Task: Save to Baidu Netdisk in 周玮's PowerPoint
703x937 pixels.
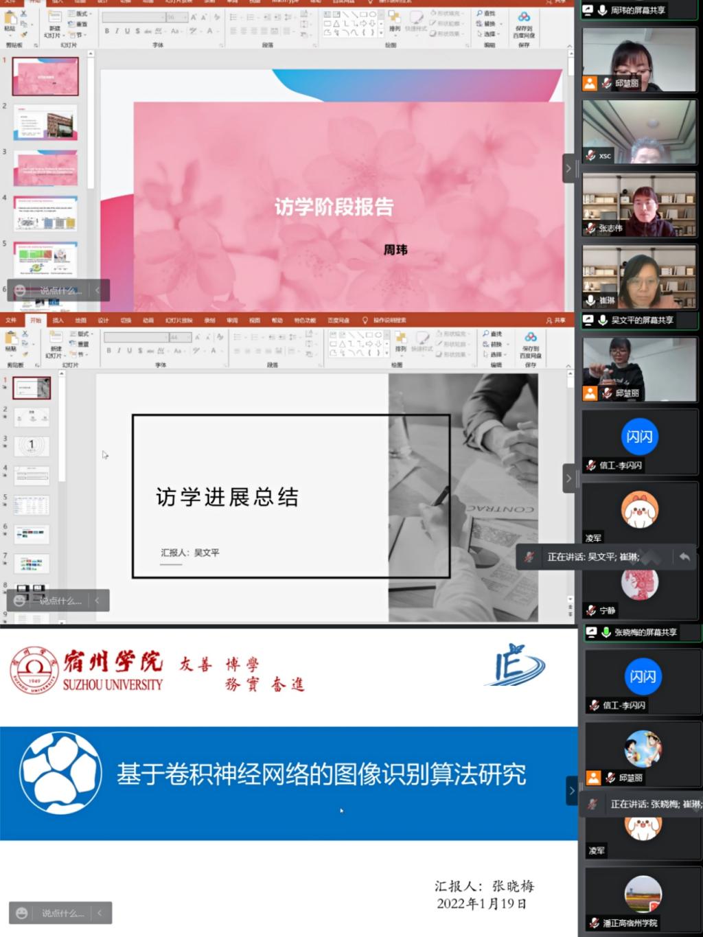Action: coord(524,24)
